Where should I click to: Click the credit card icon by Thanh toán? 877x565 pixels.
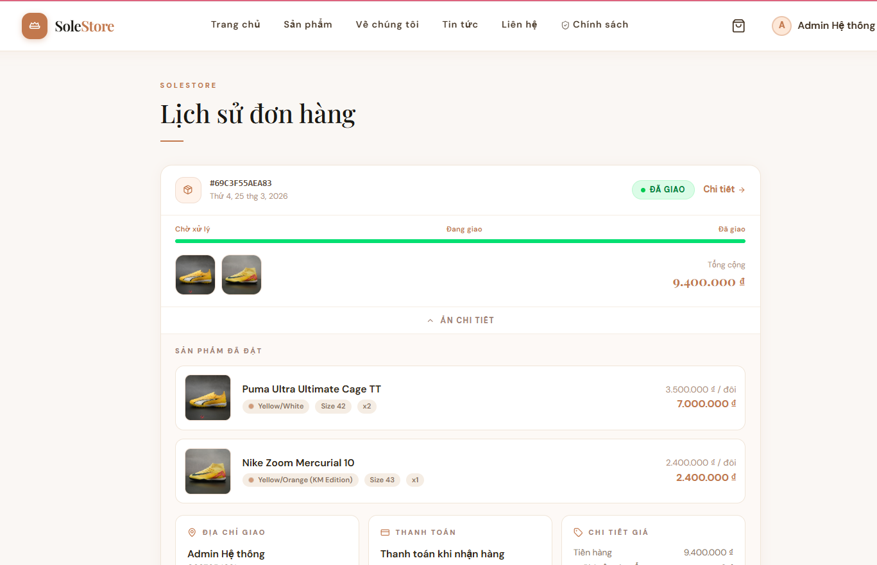[385, 532]
